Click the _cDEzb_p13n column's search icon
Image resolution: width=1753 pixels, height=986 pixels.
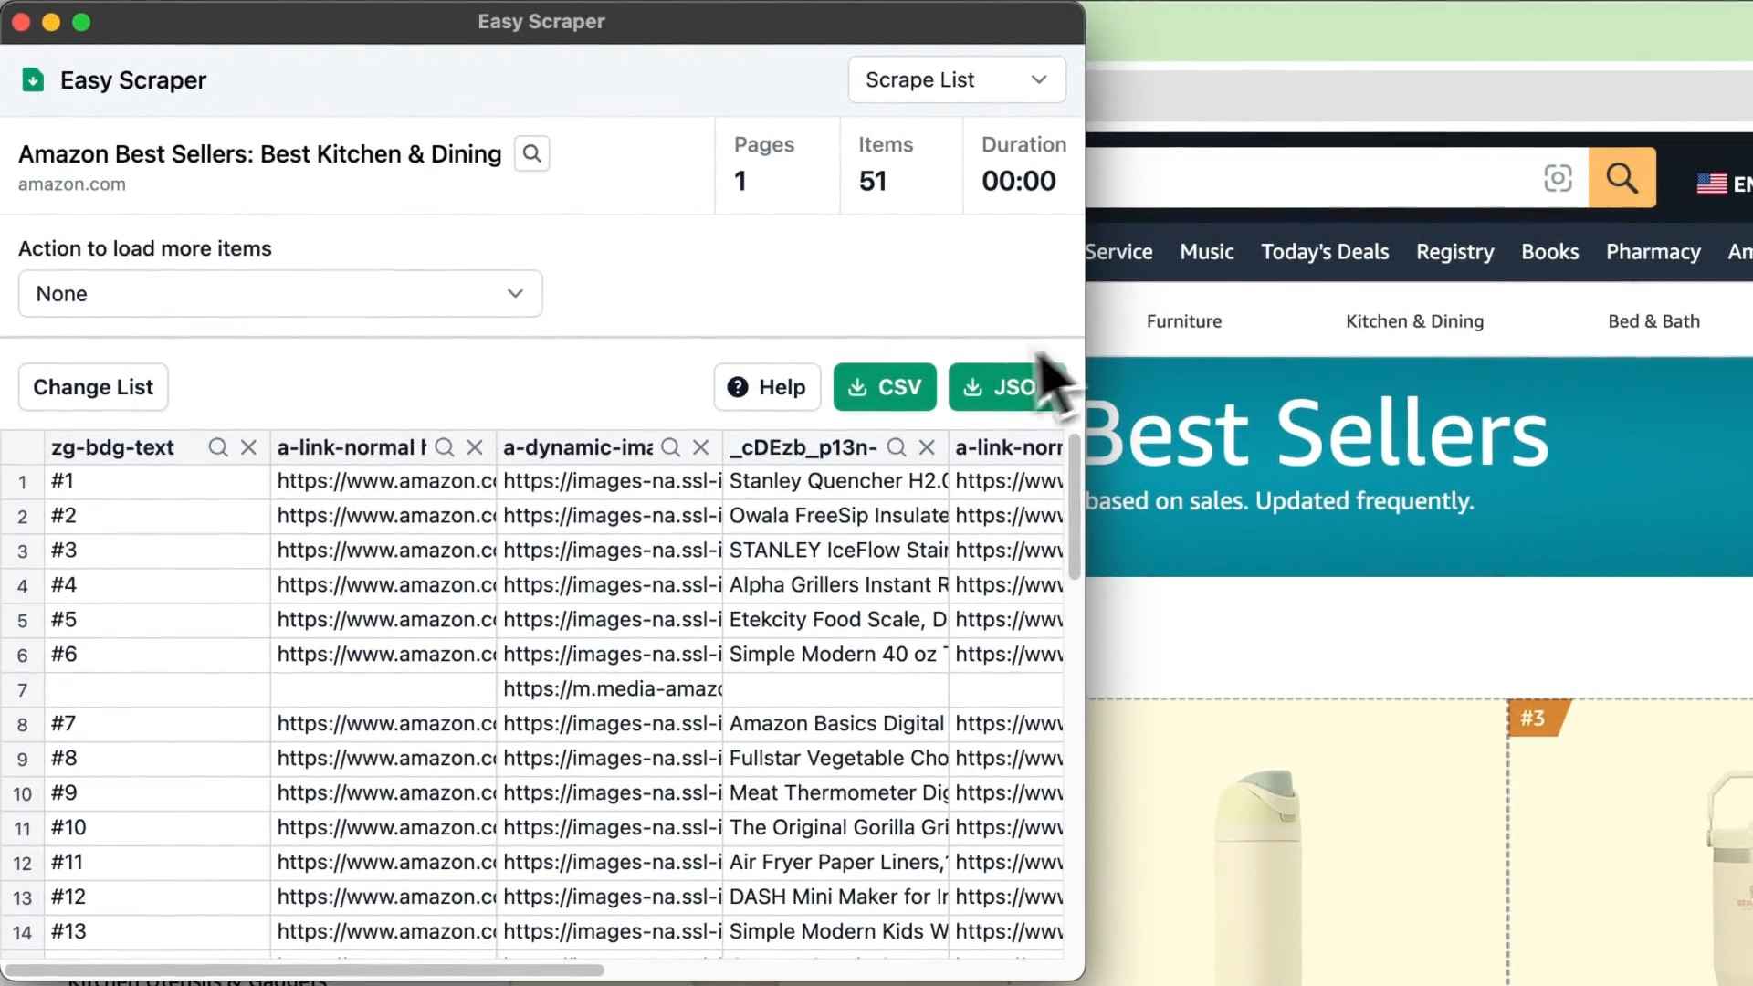coord(897,447)
